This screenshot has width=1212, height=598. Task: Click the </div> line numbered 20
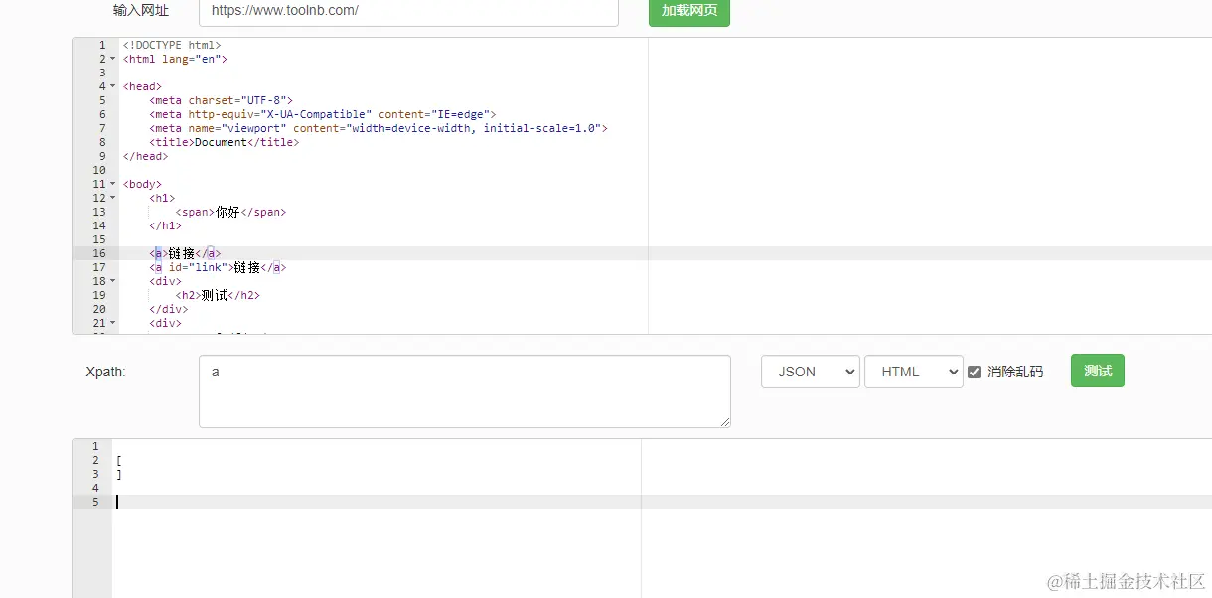(x=169, y=309)
